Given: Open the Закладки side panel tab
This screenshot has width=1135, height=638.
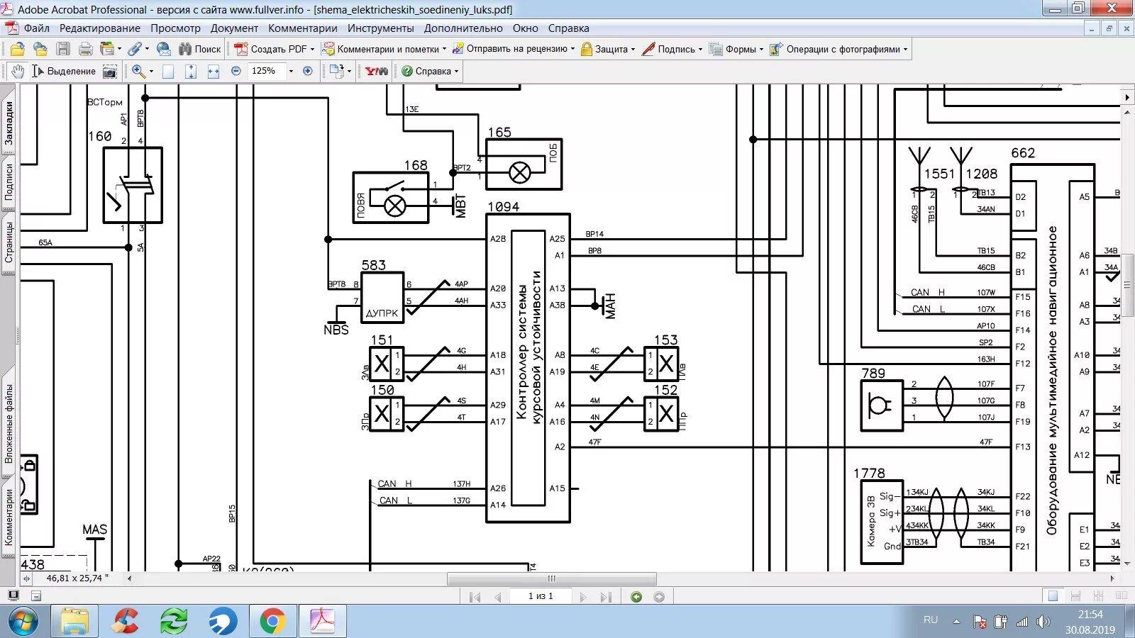Looking at the screenshot, I should (9, 122).
